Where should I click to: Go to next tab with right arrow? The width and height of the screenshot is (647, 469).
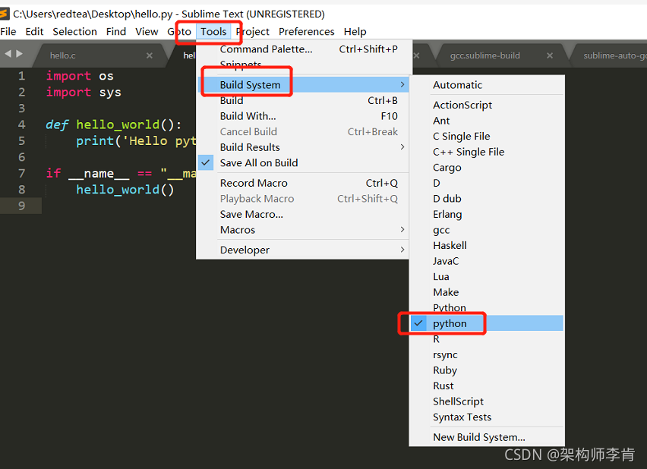(x=19, y=54)
